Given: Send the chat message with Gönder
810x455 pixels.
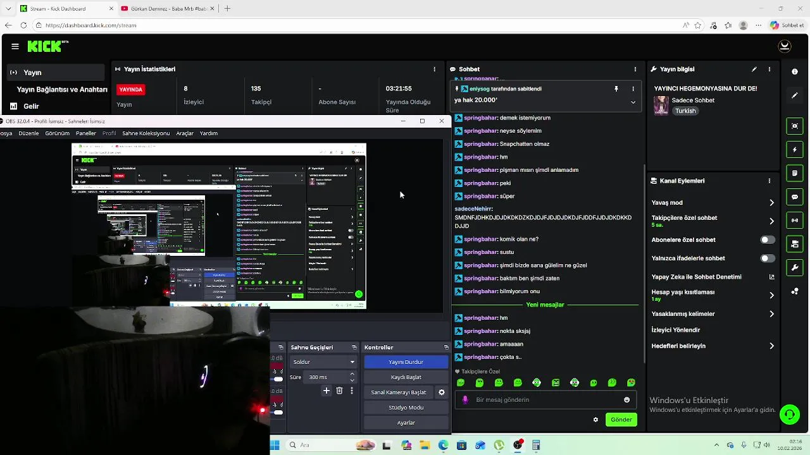Looking at the screenshot, I should tap(621, 420).
